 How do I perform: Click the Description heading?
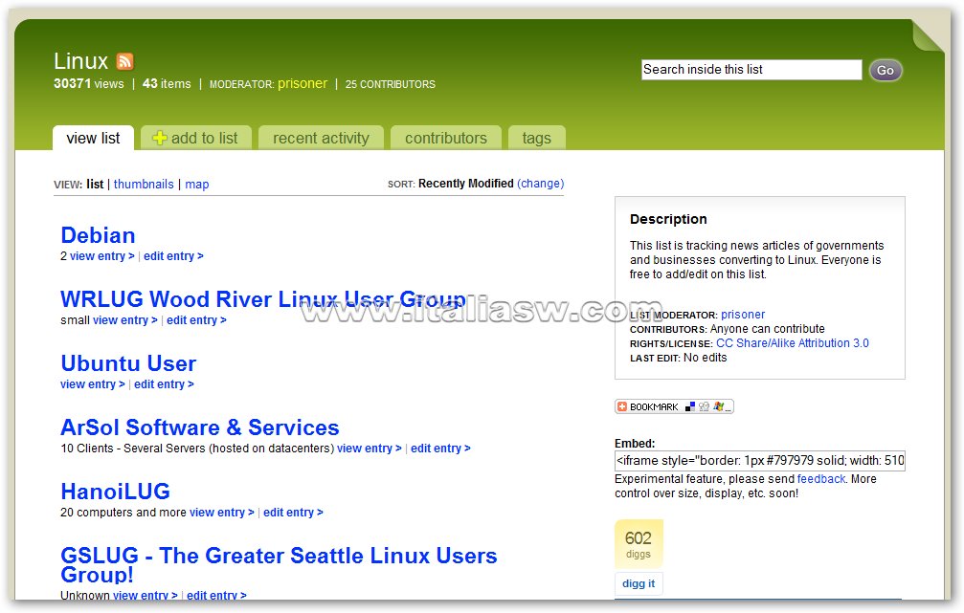668,219
